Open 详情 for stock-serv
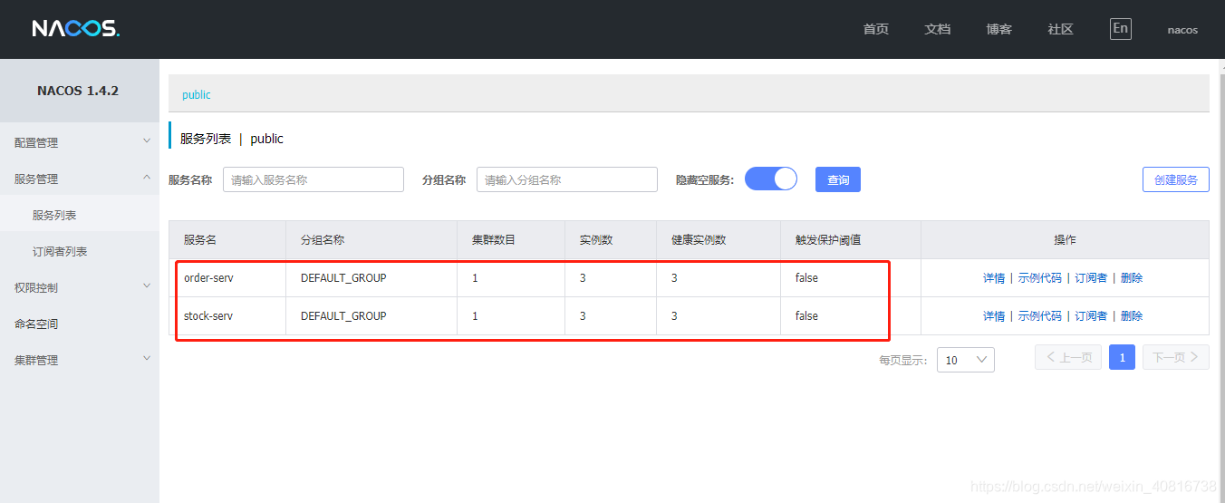Viewport: 1225px width, 503px height. coord(994,316)
